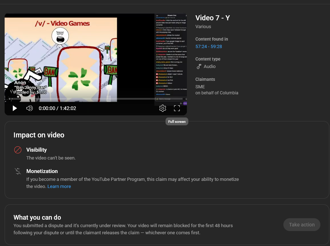Viewport: 330px width, 246px height.
Task: Click the 'Claimants' label
Action: click(x=205, y=79)
